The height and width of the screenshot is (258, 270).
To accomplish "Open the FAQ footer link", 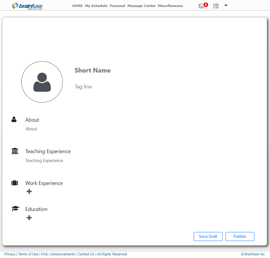I will 44,254.
